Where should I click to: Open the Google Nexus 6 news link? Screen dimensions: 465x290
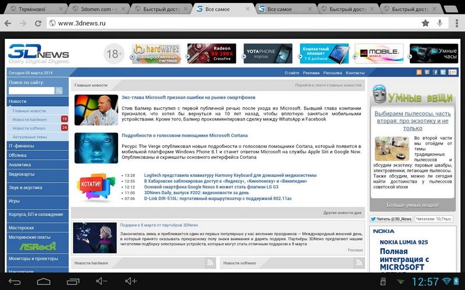coord(211,187)
